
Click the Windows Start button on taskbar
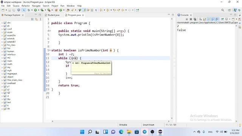[82, 132]
